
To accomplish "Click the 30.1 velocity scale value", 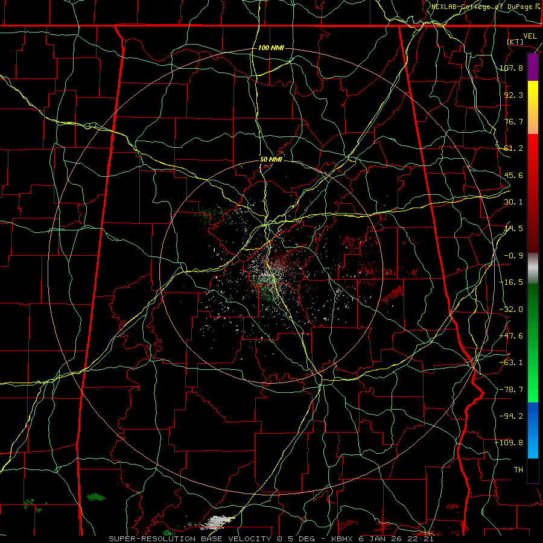I will point(513,202).
